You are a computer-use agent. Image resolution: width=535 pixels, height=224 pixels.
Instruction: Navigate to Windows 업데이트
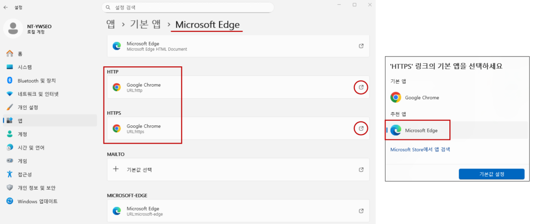tap(37, 201)
